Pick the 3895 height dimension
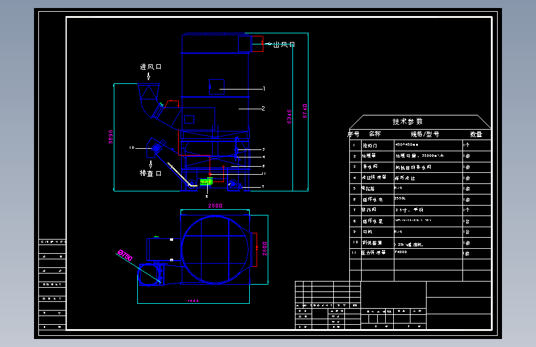 click(111, 137)
